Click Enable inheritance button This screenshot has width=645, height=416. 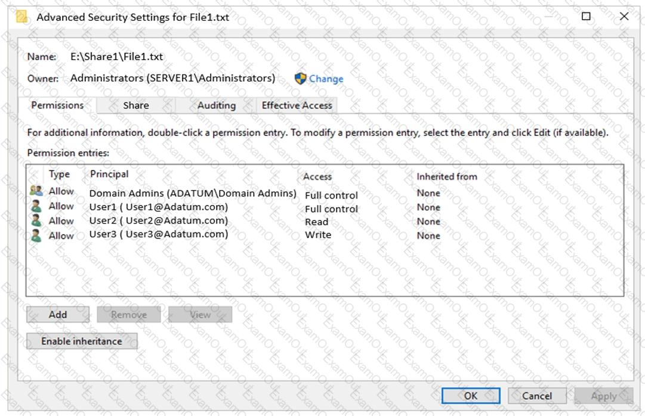tap(82, 341)
